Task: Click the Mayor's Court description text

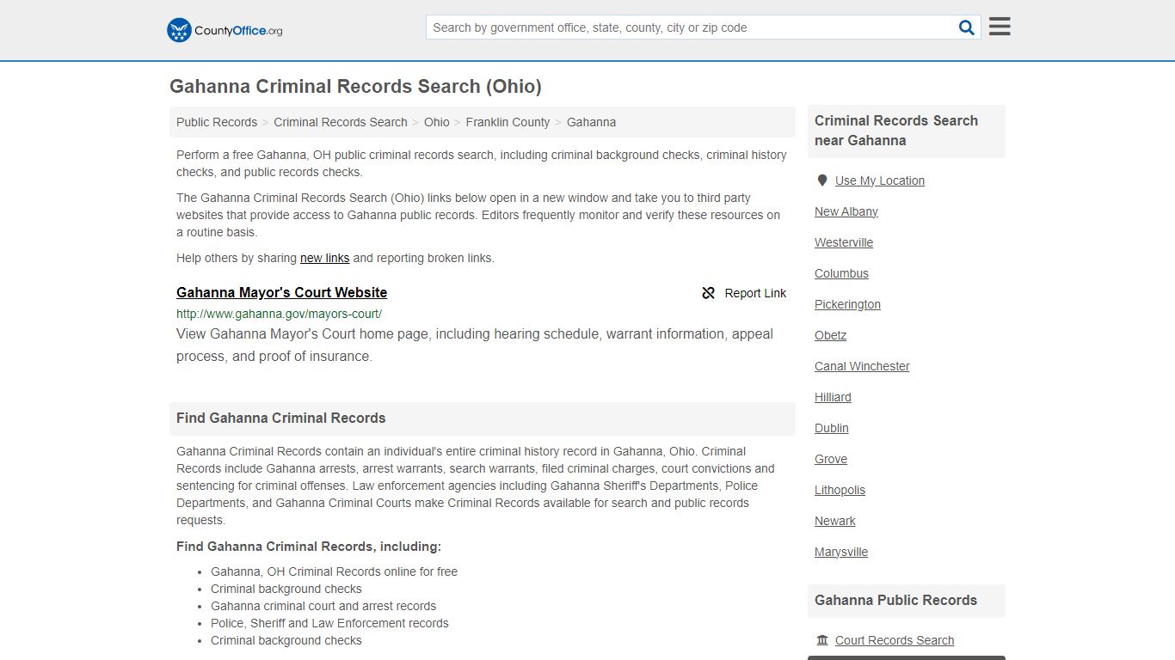Action: [475, 345]
